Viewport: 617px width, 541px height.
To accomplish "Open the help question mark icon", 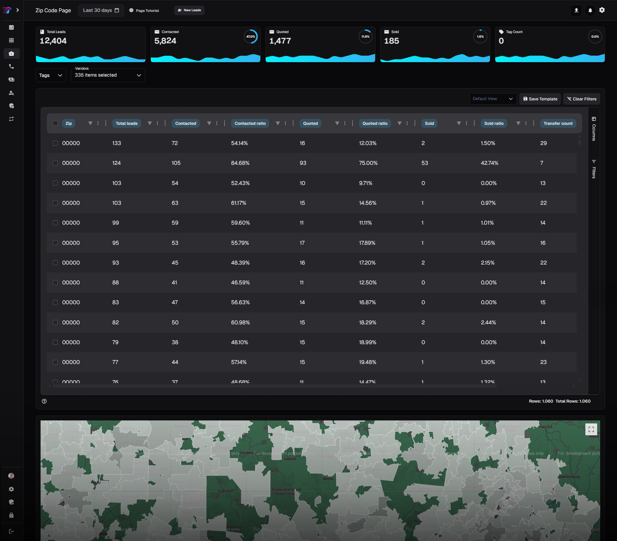I will (44, 401).
